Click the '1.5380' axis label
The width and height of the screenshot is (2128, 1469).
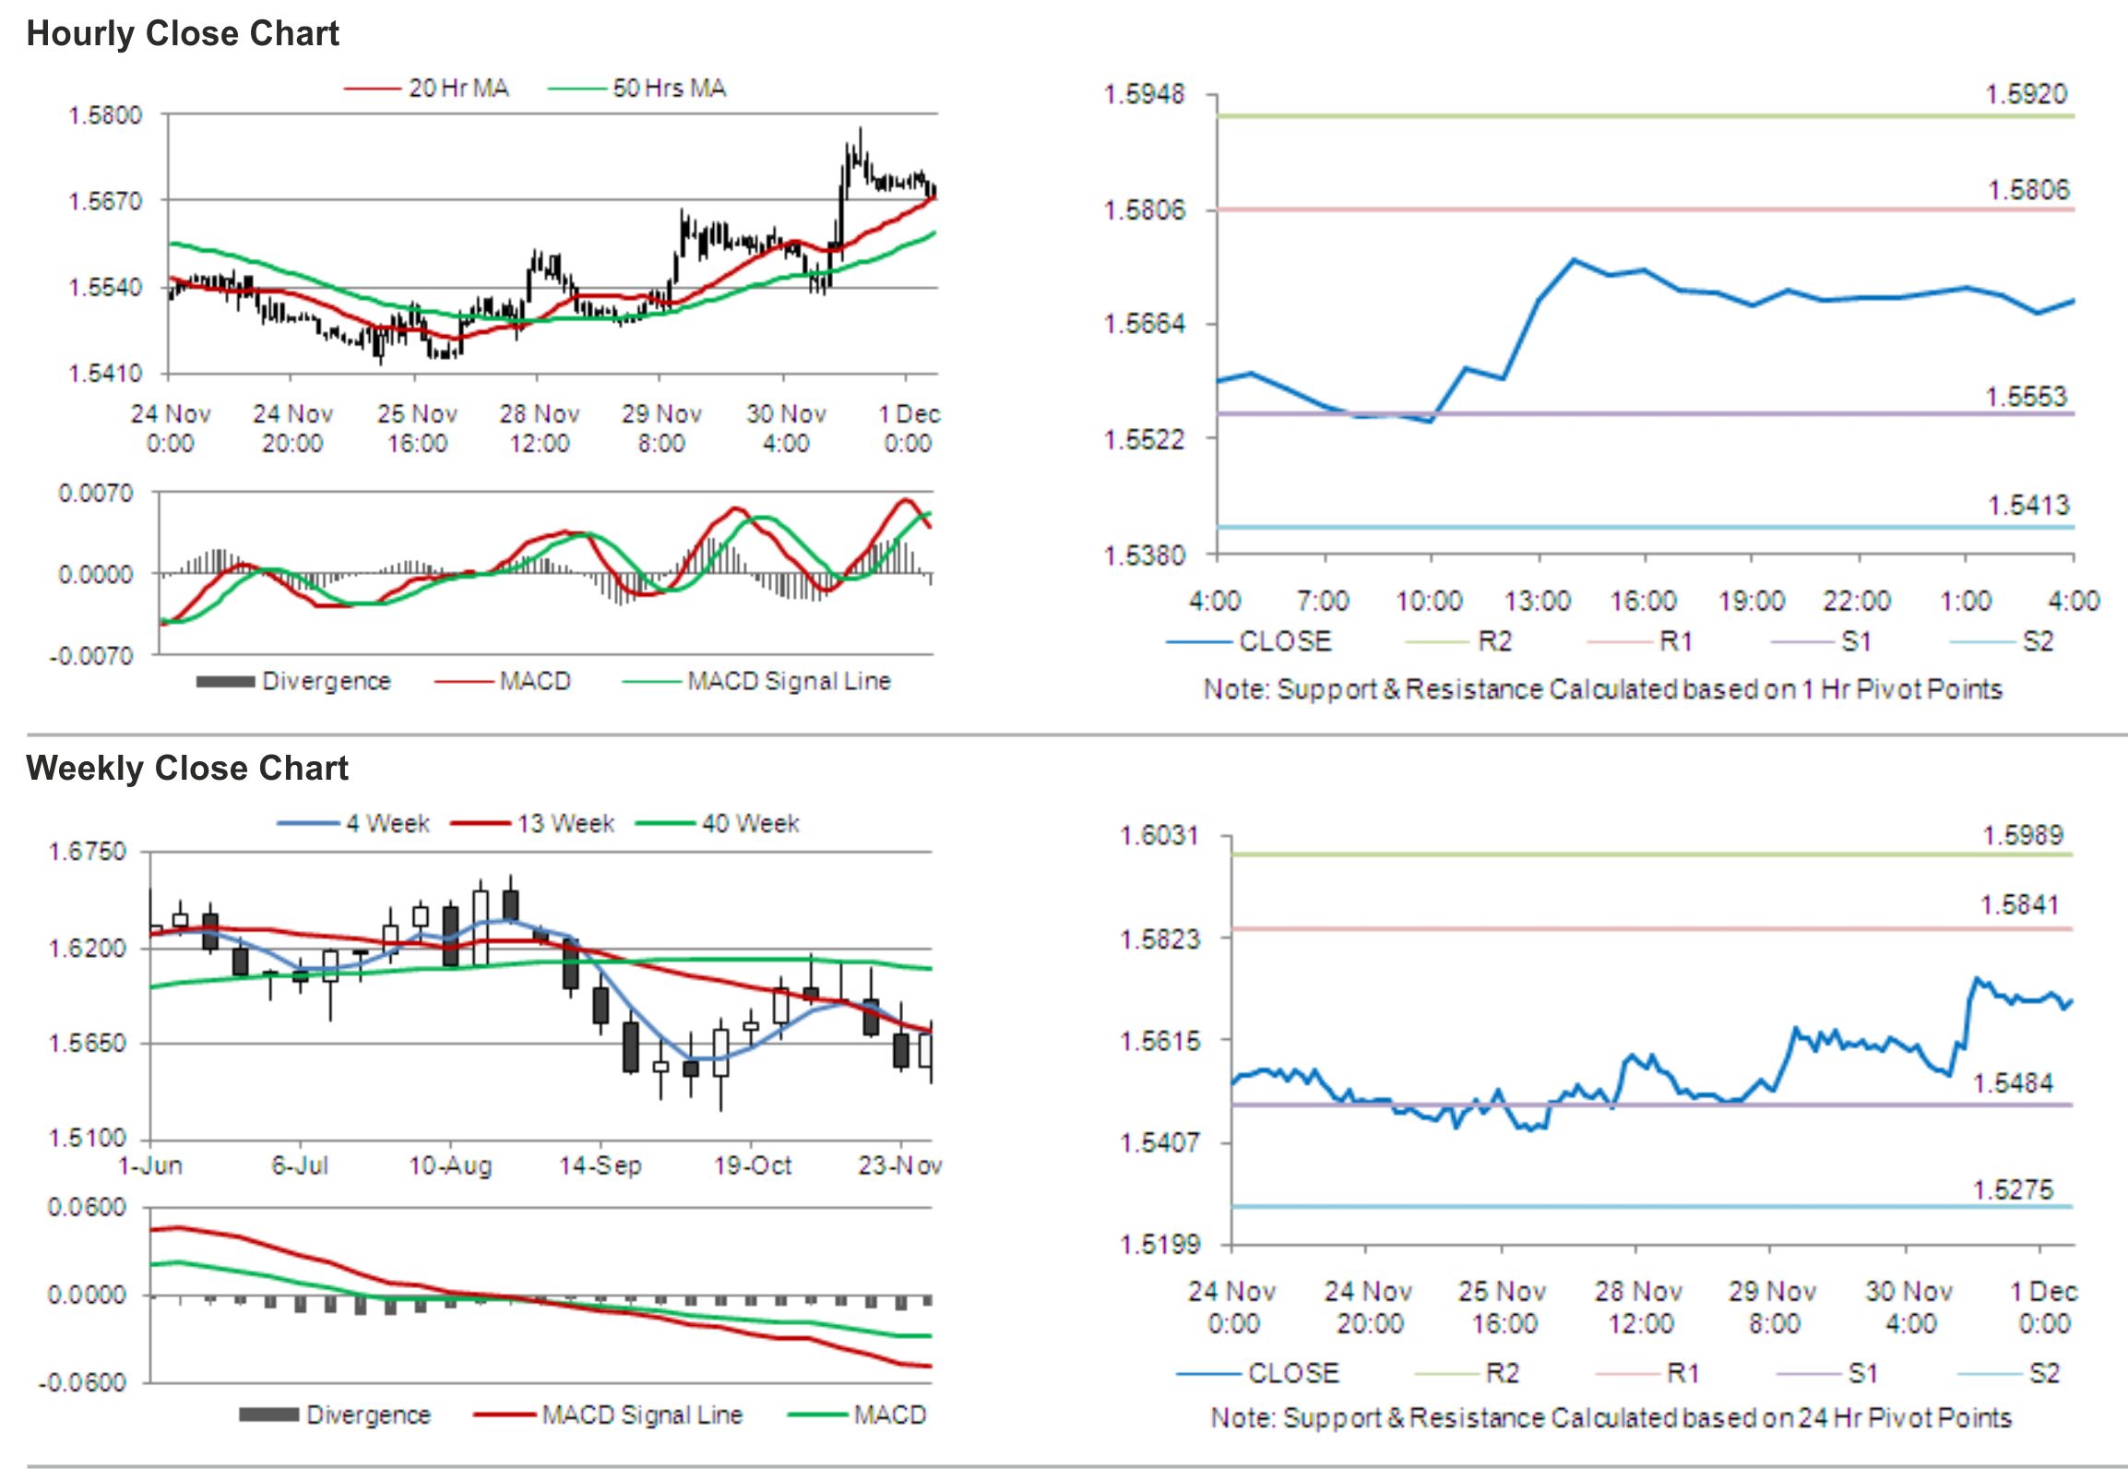point(1145,555)
